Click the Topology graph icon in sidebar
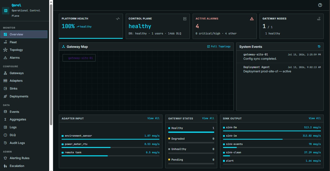 point(5,50)
